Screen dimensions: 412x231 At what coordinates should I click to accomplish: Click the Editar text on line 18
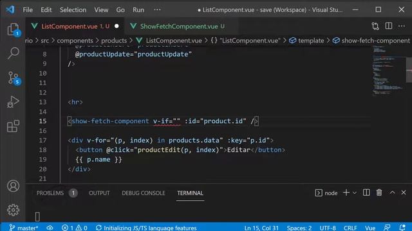click(x=239, y=150)
